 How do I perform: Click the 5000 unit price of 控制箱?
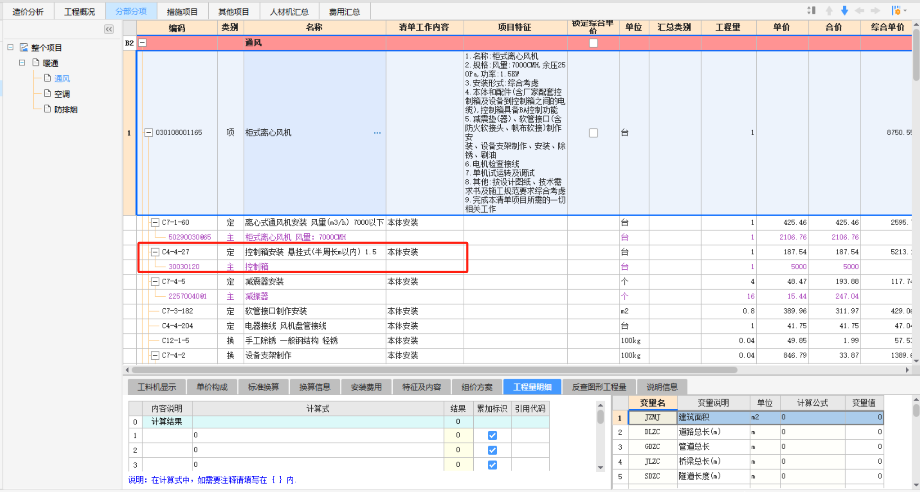tap(799, 267)
